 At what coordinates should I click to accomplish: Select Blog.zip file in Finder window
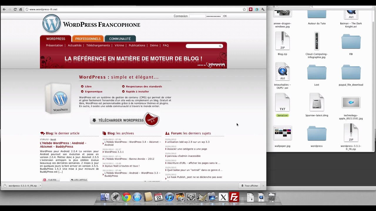pyautogui.click(x=282, y=43)
